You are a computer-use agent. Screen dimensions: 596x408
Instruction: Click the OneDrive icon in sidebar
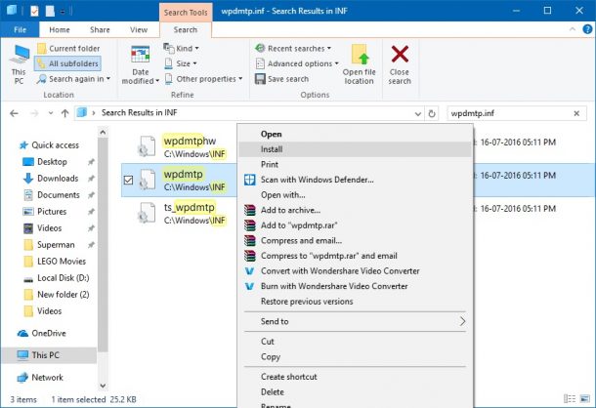(23, 333)
